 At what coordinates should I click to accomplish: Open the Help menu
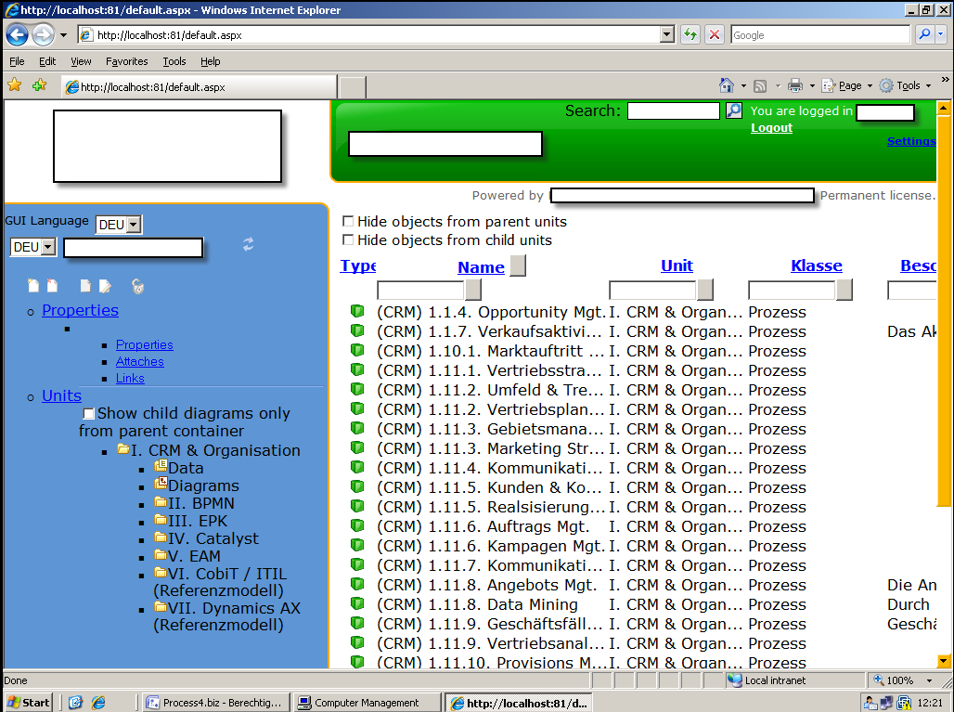[211, 61]
